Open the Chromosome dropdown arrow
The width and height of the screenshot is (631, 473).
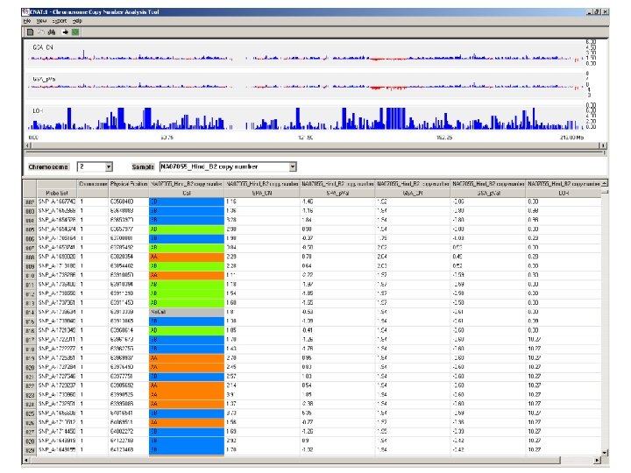[109, 166]
